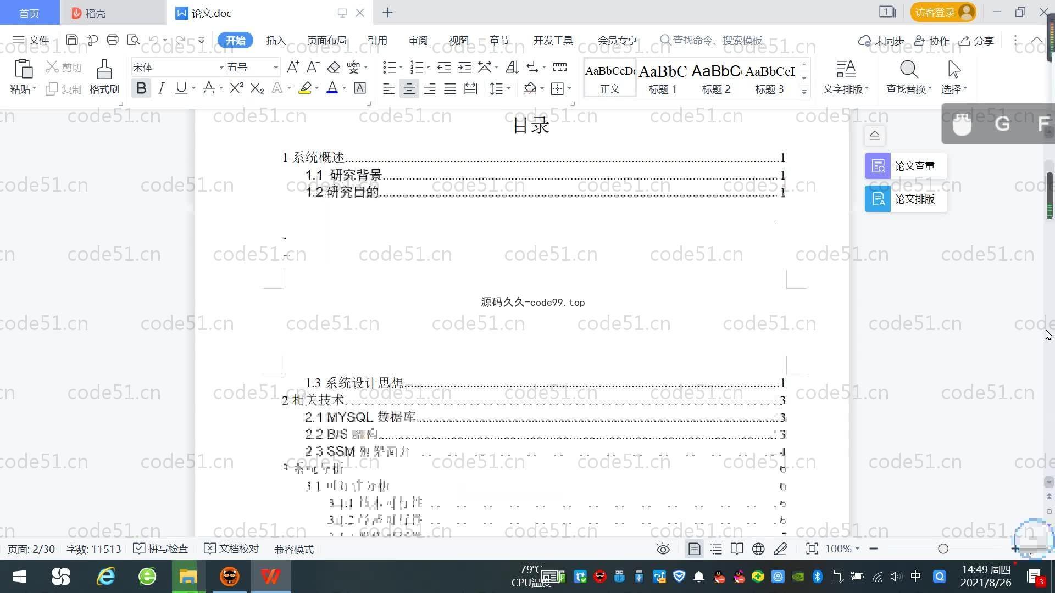Image resolution: width=1055 pixels, height=593 pixels.
Task: Increase paragraph indent
Action: (464, 67)
